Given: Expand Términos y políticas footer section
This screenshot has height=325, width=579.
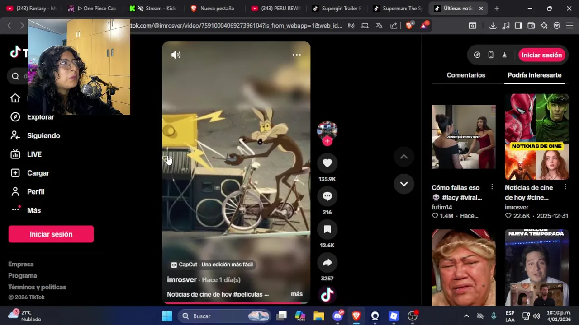Looking at the screenshot, I should [x=37, y=287].
